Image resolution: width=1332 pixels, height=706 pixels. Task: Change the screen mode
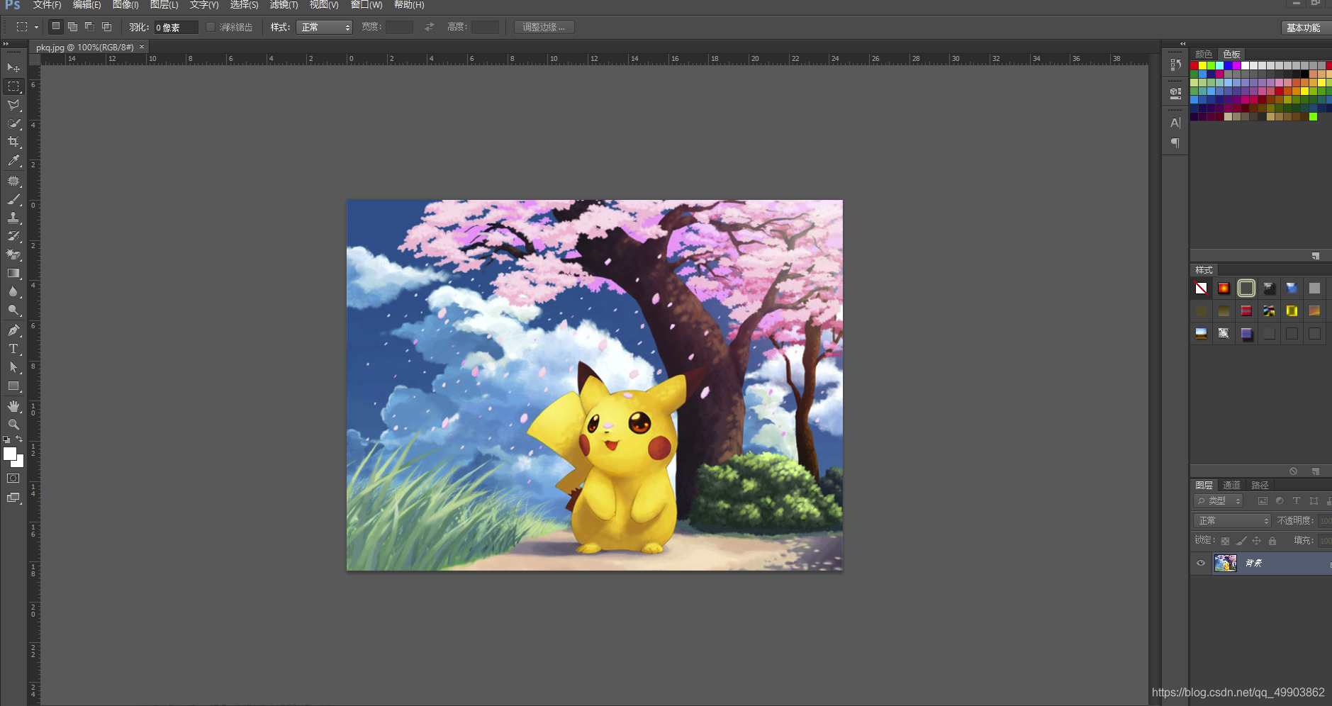[13, 498]
